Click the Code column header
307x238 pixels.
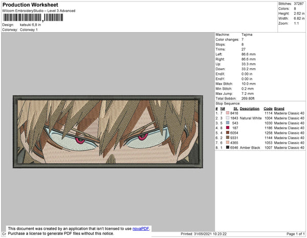pos(268,109)
